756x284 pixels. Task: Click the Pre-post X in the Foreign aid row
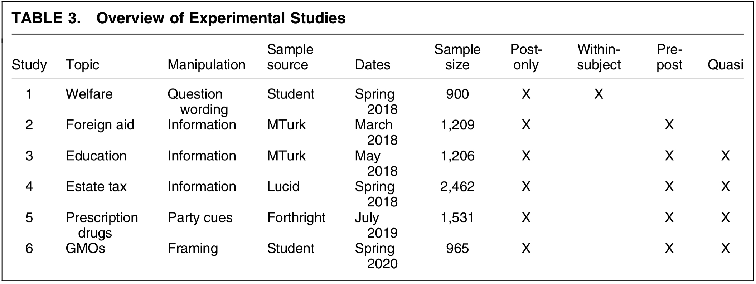click(669, 125)
